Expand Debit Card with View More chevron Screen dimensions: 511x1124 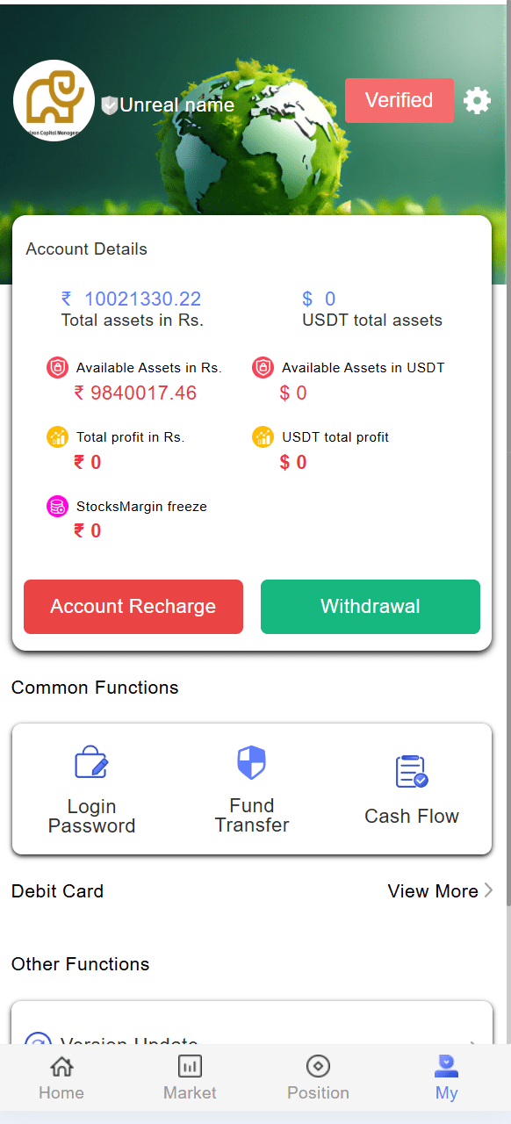pyautogui.click(x=488, y=890)
